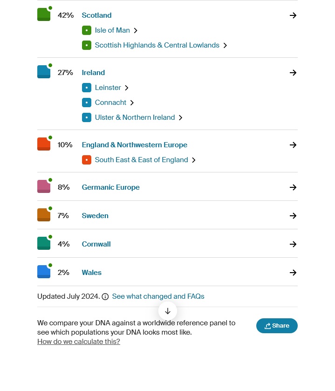This screenshot has height=391, width=335.
Task: Click the green Isle of Man region icon
Action: pyautogui.click(x=87, y=30)
